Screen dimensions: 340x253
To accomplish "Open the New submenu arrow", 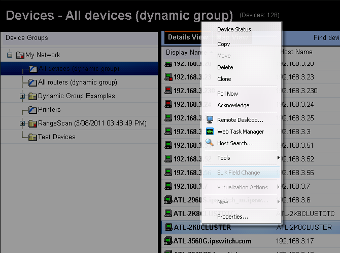I will [x=278, y=201].
